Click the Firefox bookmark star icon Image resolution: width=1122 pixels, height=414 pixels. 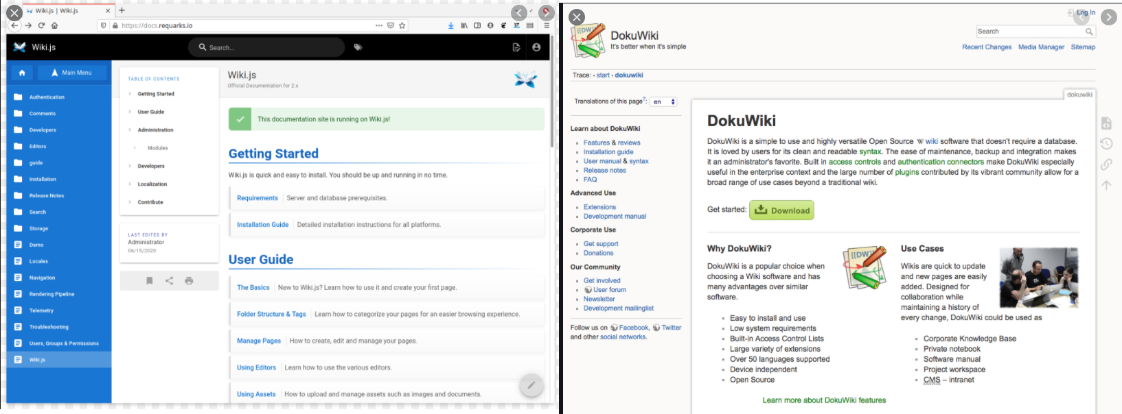click(402, 25)
